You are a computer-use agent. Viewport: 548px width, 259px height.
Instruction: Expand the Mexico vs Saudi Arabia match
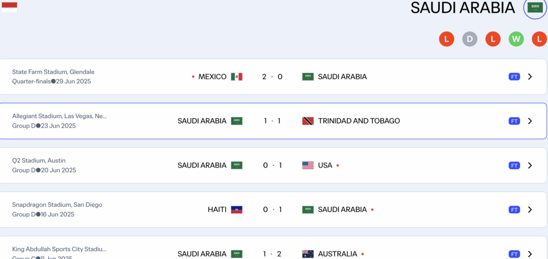pyautogui.click(x=530, y=77)
